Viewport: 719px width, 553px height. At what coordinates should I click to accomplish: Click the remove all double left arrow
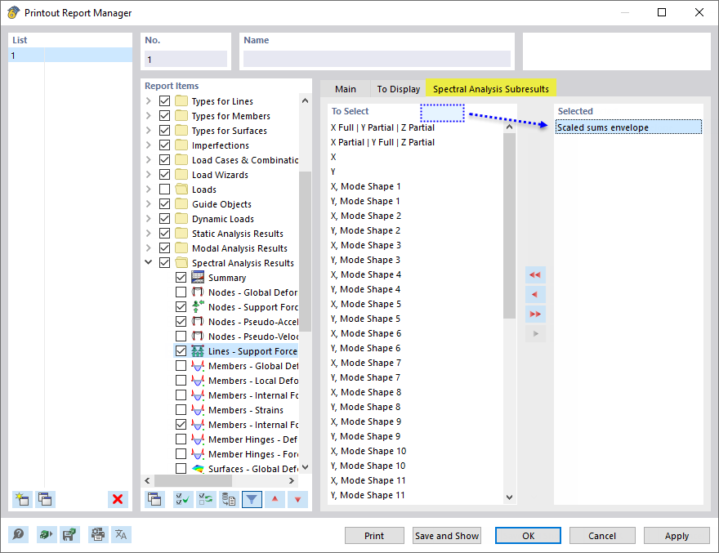coord(535,275)
